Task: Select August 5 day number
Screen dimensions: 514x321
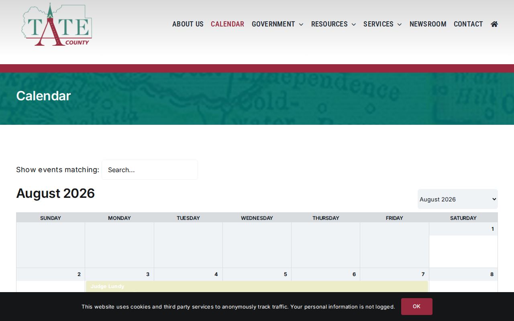Action: [286, 274]
